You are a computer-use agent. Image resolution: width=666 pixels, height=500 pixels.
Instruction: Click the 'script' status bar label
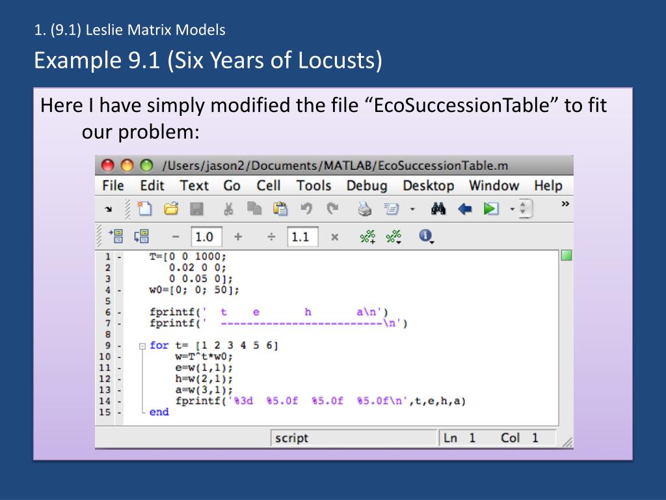[x=291, y=438]
